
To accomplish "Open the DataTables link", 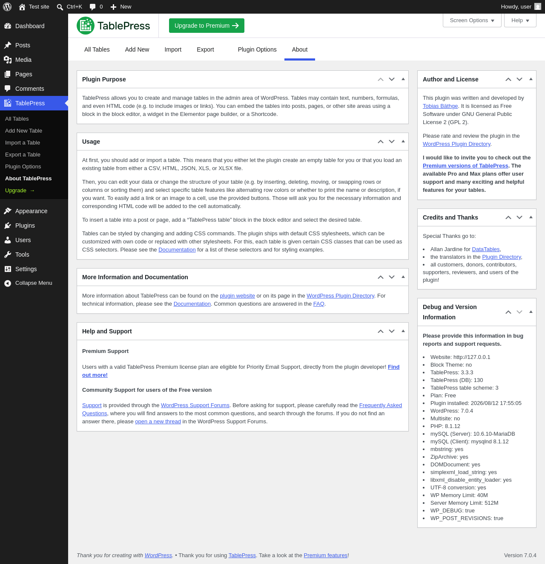I will click(486, 249).
